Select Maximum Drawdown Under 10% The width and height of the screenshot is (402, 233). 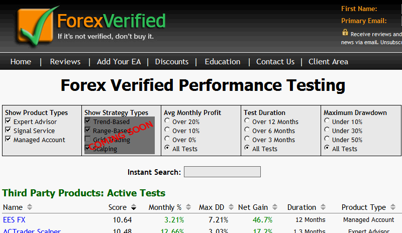[327, 121]
